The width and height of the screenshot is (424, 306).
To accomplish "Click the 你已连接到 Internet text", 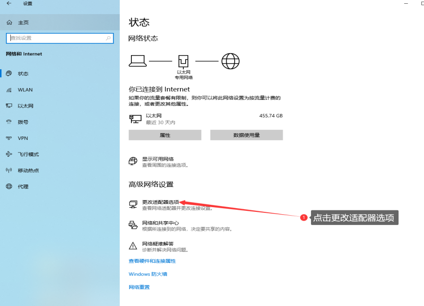I will click(159, 89).
